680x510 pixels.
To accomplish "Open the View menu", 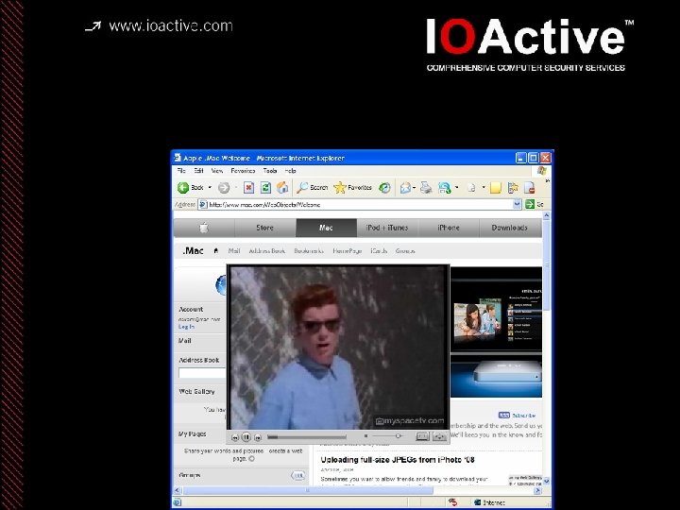I will 217,171.
